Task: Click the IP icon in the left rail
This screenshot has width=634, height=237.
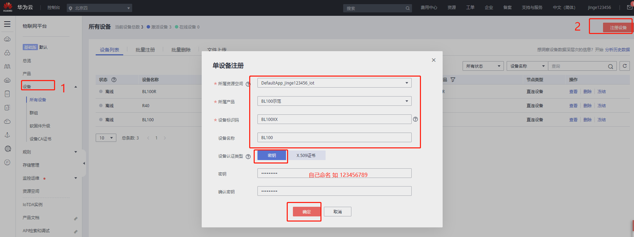Action: 7,162
